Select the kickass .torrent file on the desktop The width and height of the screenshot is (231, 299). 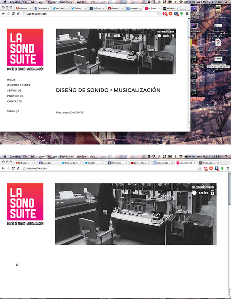tap(218, 42)
